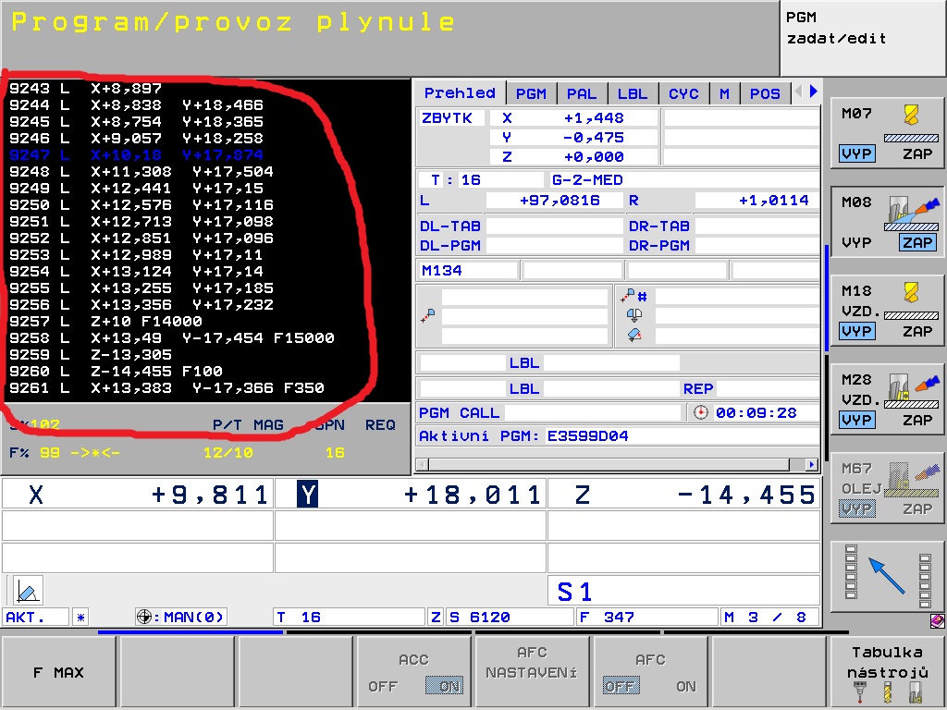Open Tabulka nástrojů tool table

(888, 673)
